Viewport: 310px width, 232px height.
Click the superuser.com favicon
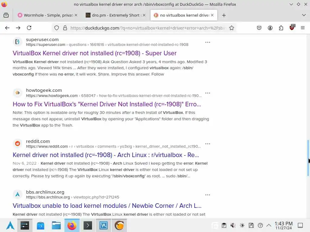(17, 42)
